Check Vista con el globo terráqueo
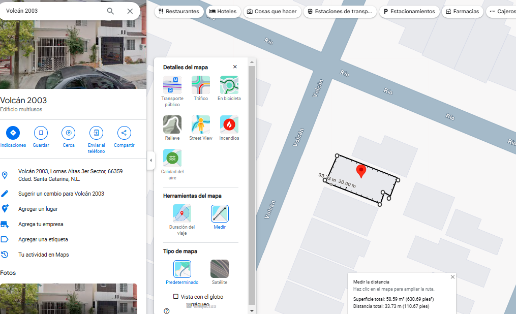The height and width of the screenshot is (314, 516). [176, 297]
